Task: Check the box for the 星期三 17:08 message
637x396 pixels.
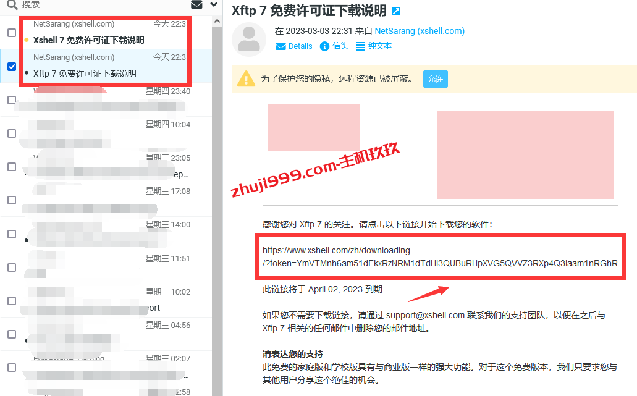Action: pyautogui.click(x=12, y=200)
